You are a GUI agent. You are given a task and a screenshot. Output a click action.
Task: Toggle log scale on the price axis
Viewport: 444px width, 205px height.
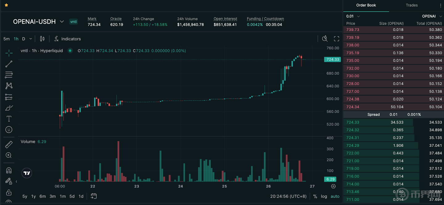[324, 196]
